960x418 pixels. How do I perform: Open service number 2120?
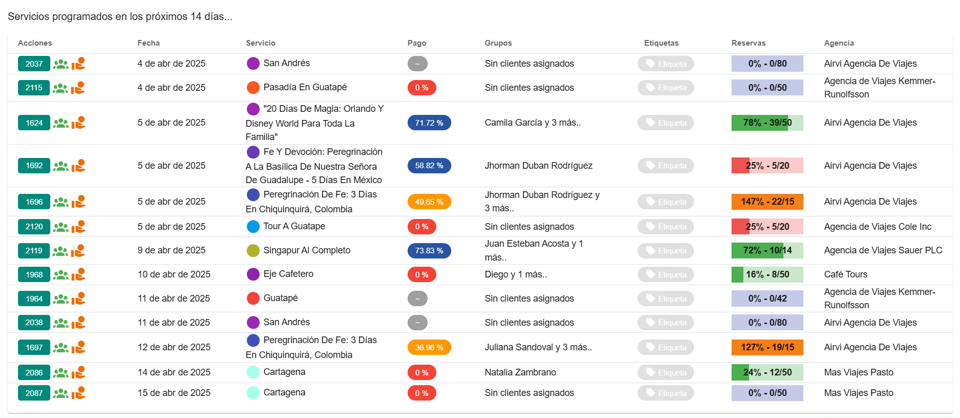click(x=34, y=227)
